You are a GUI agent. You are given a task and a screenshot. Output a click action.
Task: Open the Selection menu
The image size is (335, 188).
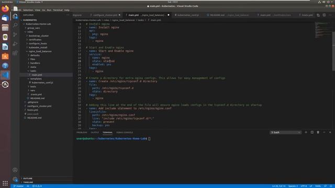click(x=28, y=10)
